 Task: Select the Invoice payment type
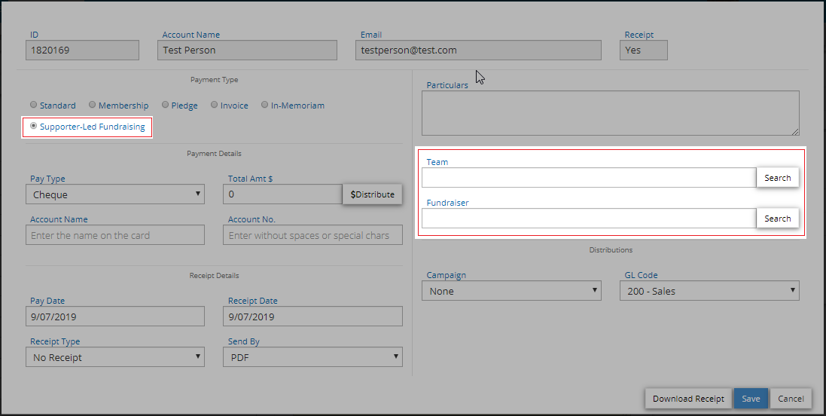pyautogui.click(x=215, y=106)
